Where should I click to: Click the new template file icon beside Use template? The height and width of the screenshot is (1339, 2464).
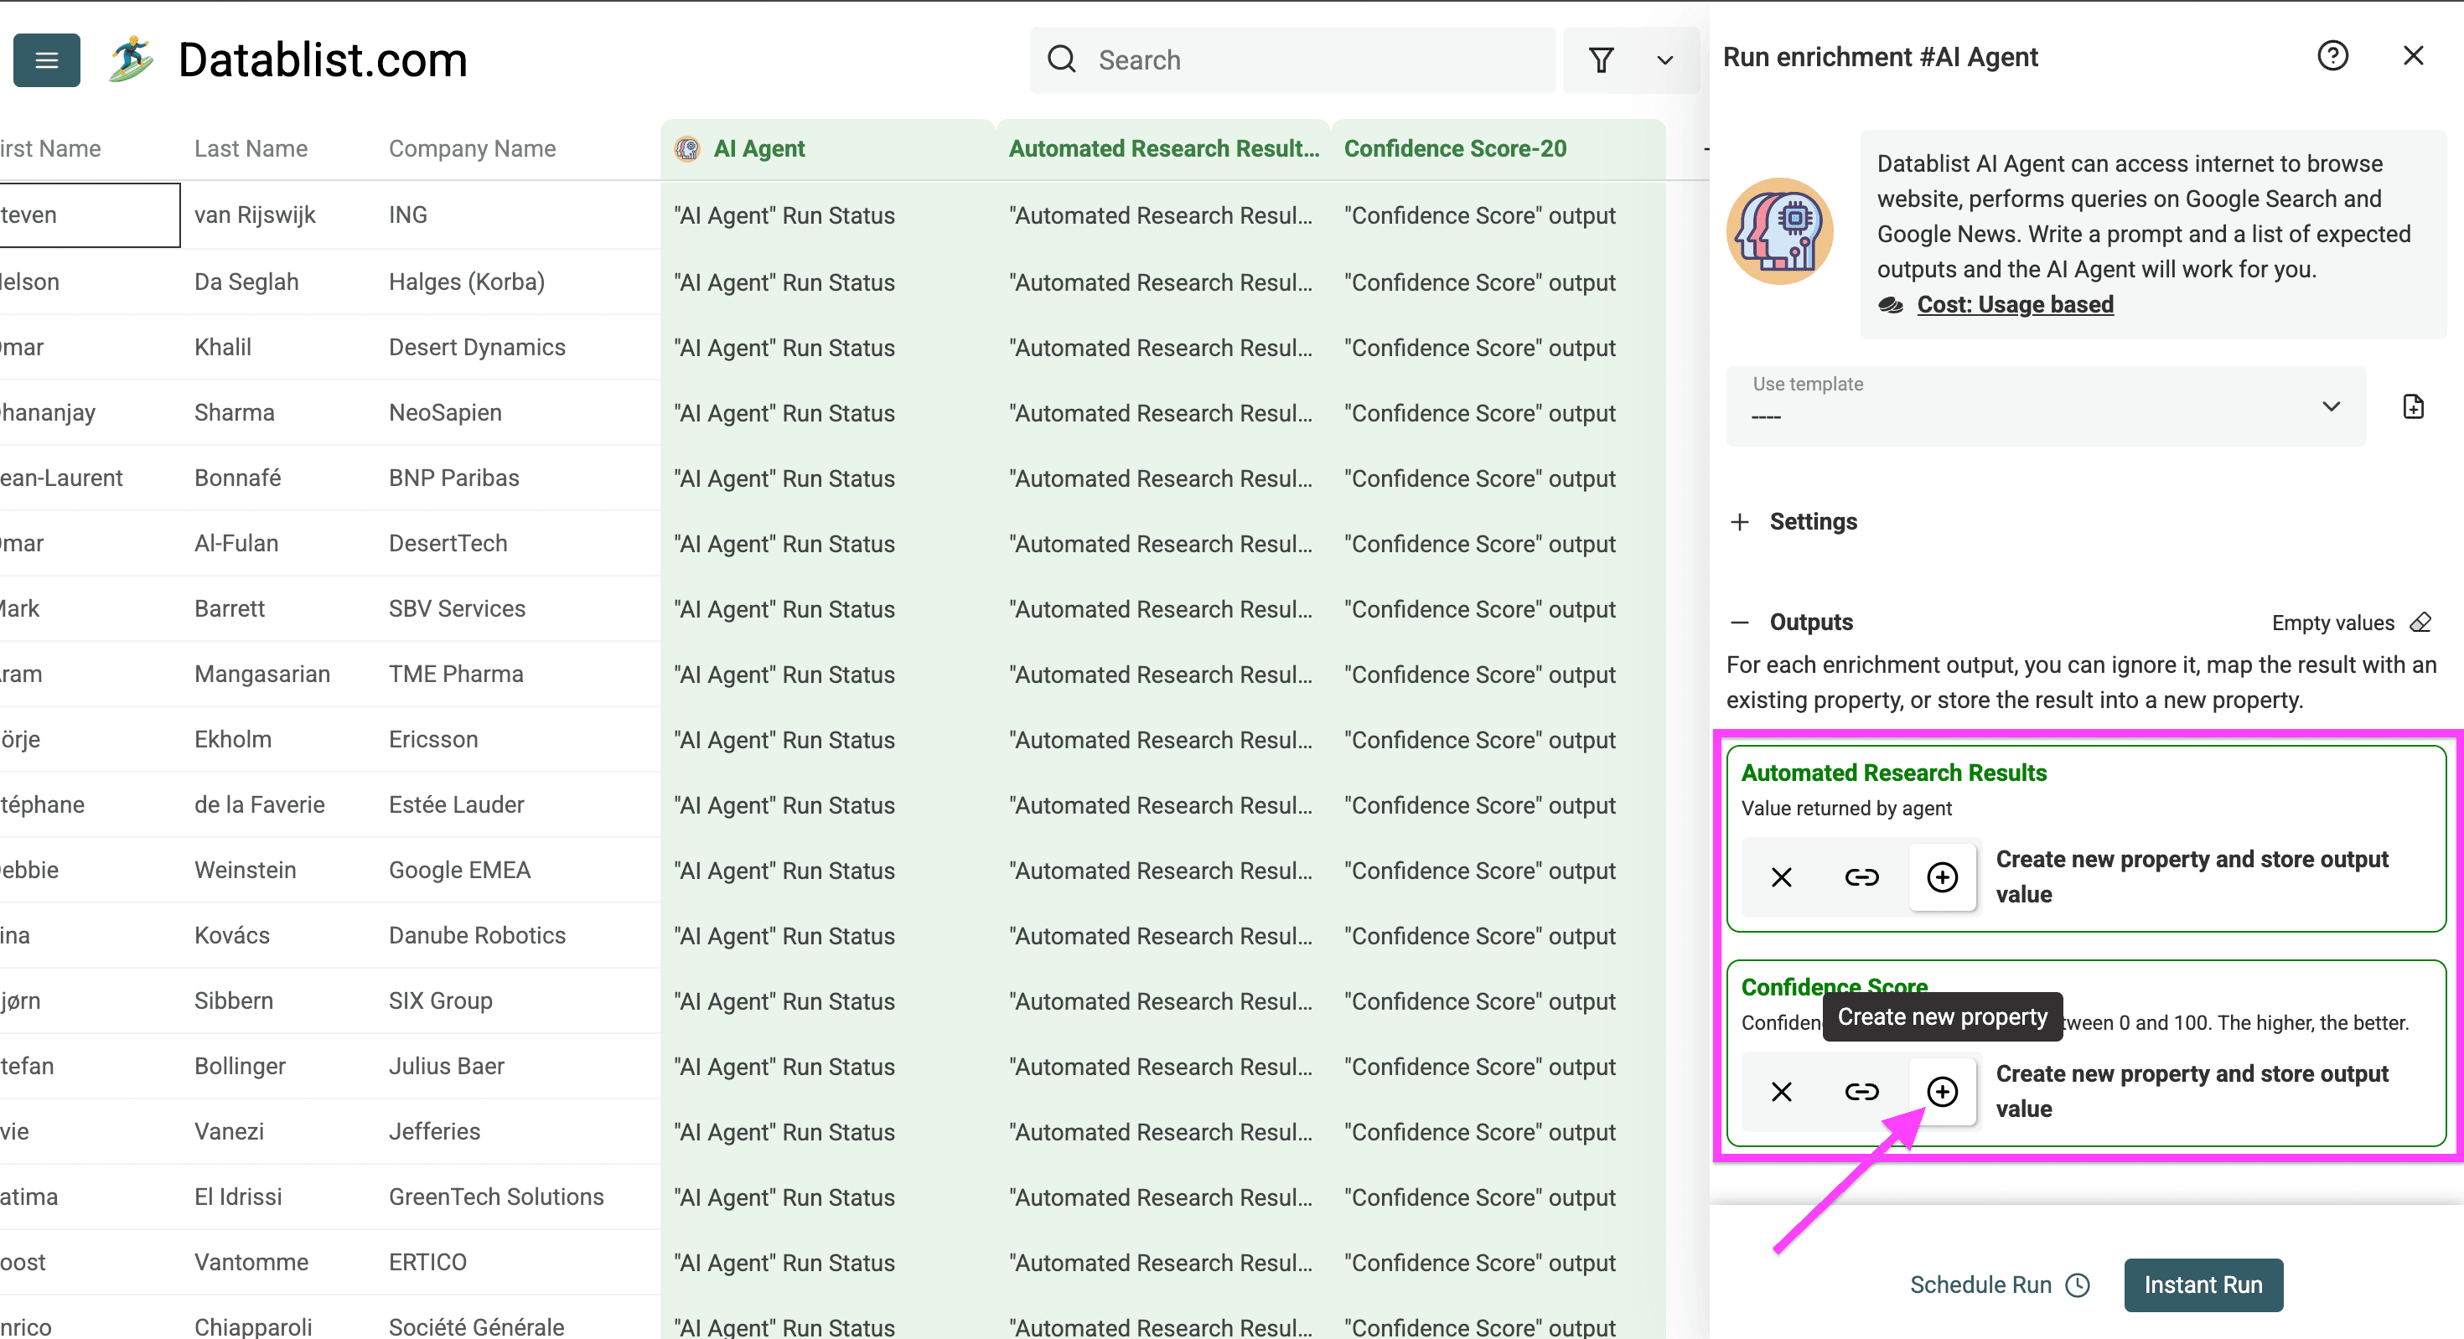pos(2414,406)
